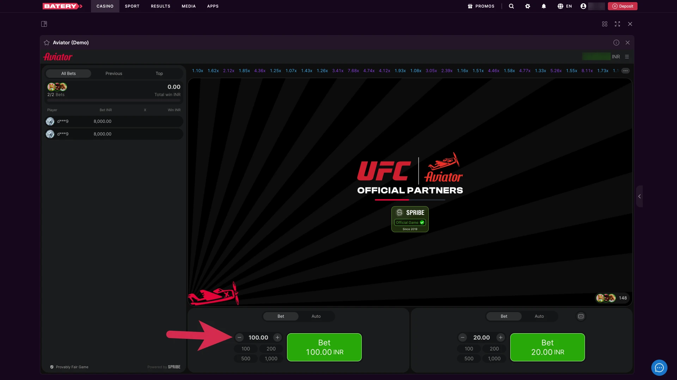Open settings gear icon
The height and width of the screenshot is (380, 677).
tap(527, 6)
